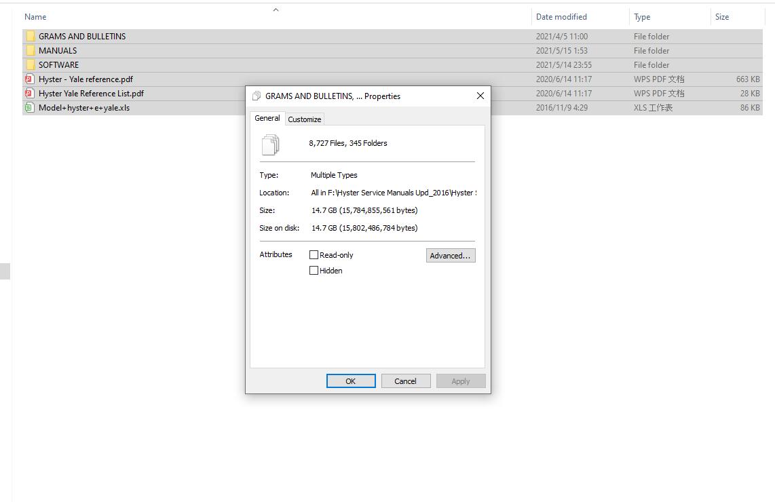Click the multiple-files icon in Properties title bar
Image resolution: width=775 pixels, height=502 pixels.
pos(257,96)
